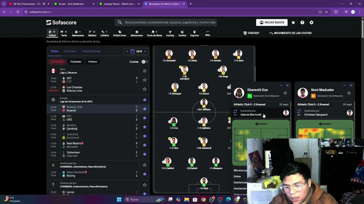Open the settings gear in header
This screenshot has height=204, width=364.
point(311,22)
